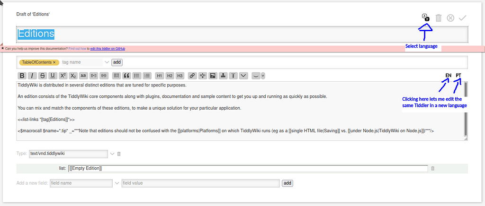Insert a link with the chain icon
The width and height of the screenshot is (485, 206).
(192, 76)
